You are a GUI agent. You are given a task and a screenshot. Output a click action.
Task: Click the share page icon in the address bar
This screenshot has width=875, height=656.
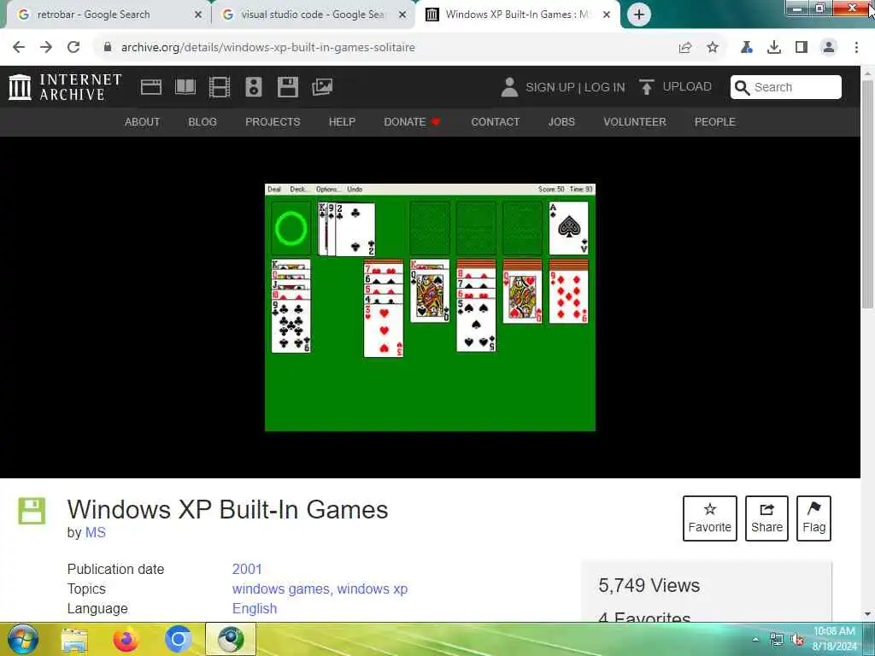pos(685,48)
